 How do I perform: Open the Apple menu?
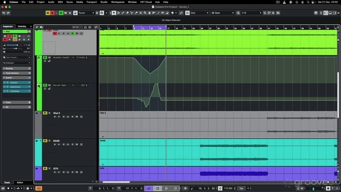[x=5, y=2]
